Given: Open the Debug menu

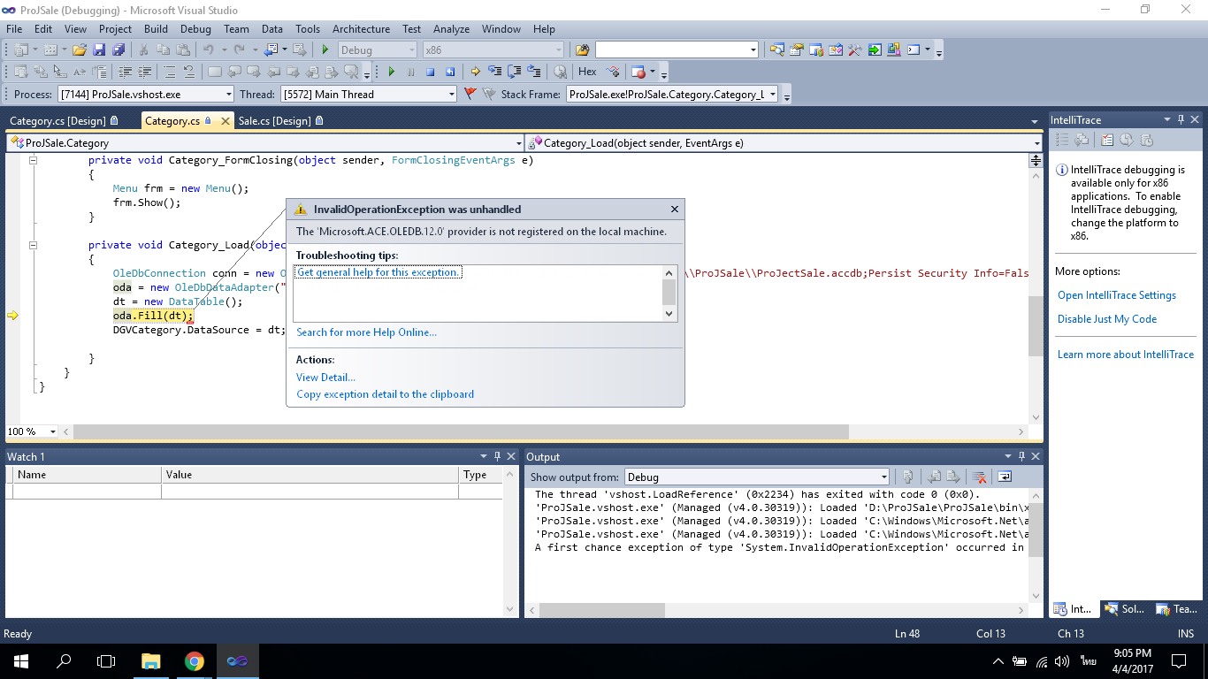Looking at the screenshot, I should coord(196,29).
